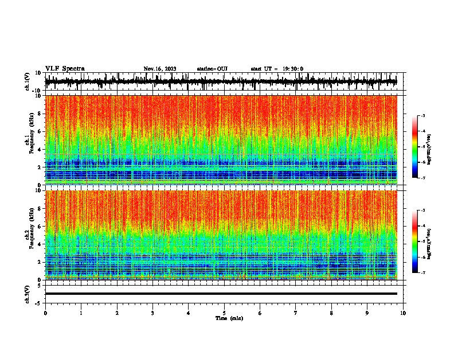This screenshot has width=454, height=351.
Task: Click inside the ch.1 spectrogram plot
Action: point(221,140)
